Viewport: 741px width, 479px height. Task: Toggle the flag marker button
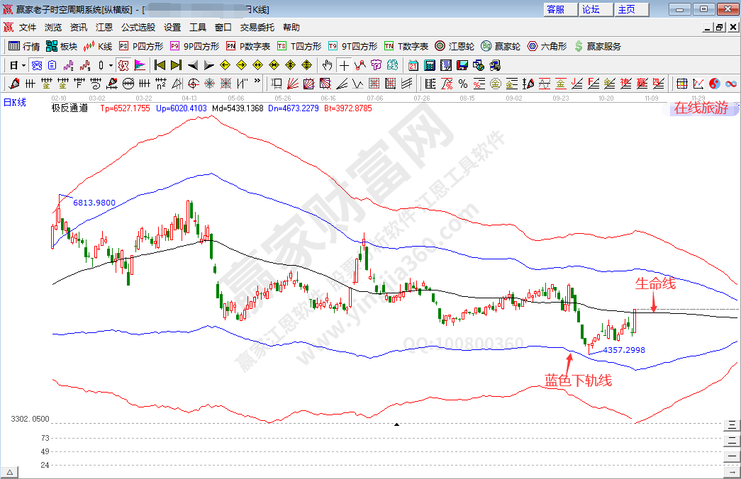[x=140, y=65]
